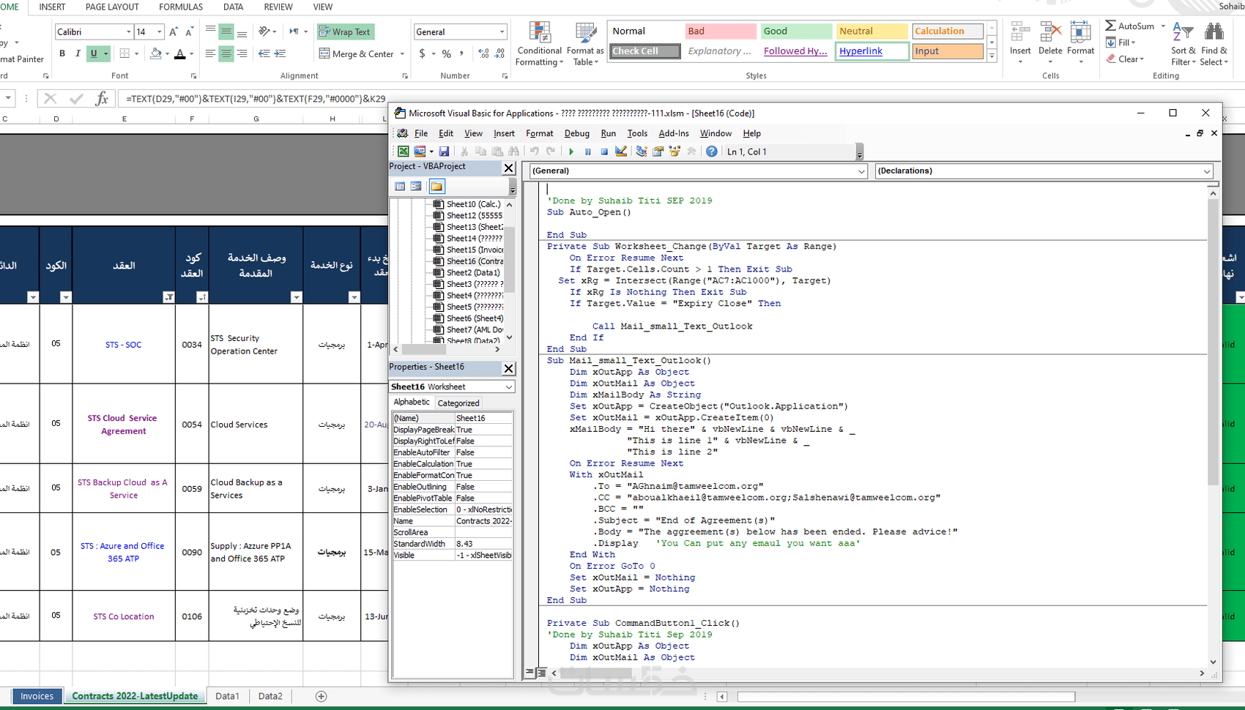Click the View Microsoft Excel icon

tap(403, 152)
